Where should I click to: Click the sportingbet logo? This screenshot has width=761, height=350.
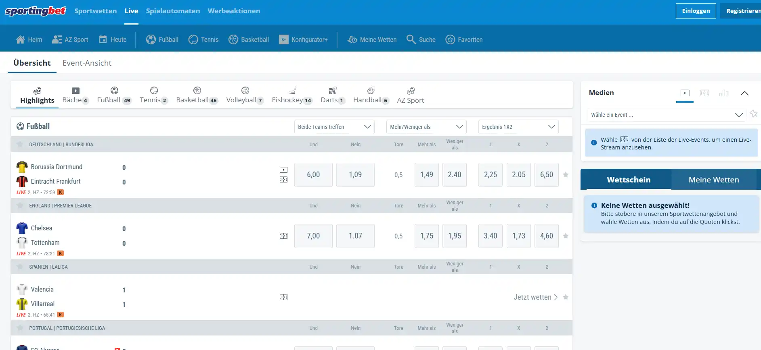pyautogui.click(x=36, y=11)
